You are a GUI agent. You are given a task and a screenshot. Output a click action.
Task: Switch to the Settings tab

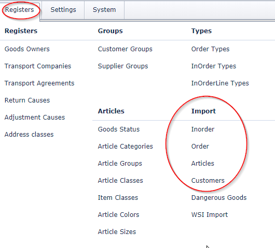(63, 10)
